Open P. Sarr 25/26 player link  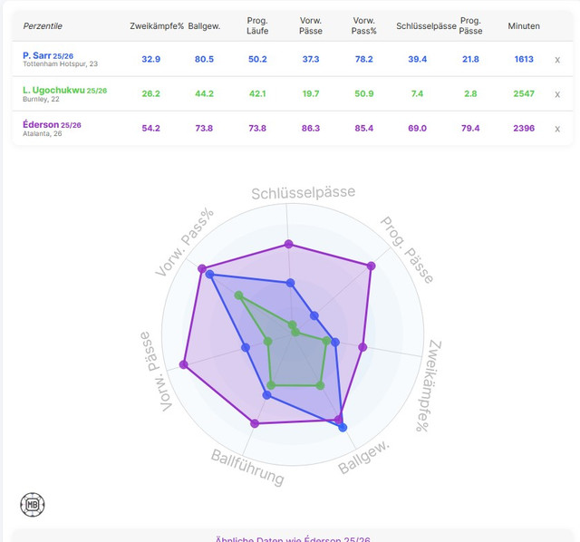click(x=48, y=55)
